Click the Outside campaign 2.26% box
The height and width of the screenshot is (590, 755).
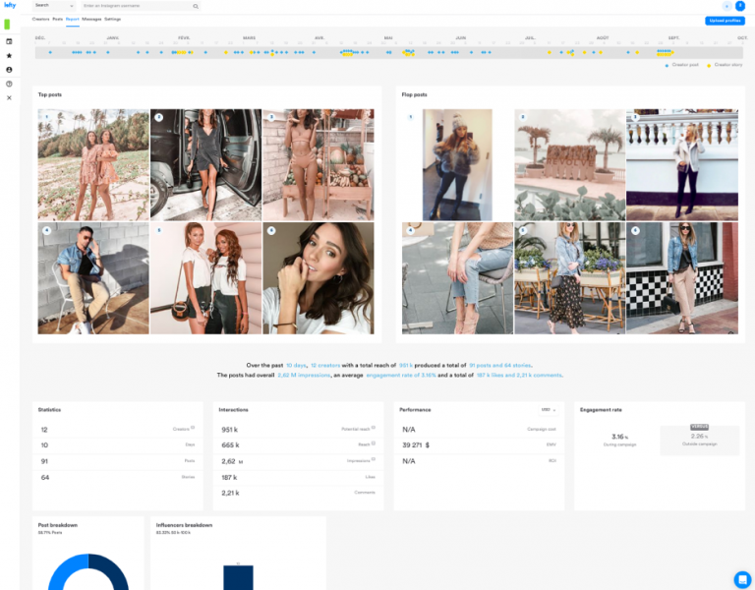pyautogui.click(x=699, y=441)
